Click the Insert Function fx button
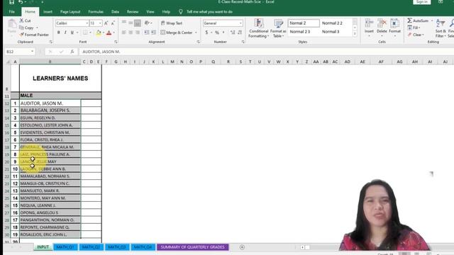Viewport: 454px width, 255px height. point(72,52)
